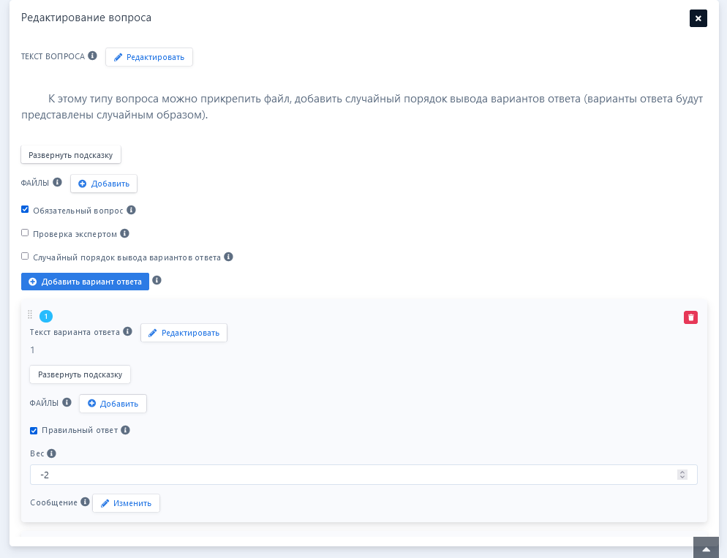Click drag handle of answer option 1
727x558 pixels.
pyautogui.click(x=30, y=315)
